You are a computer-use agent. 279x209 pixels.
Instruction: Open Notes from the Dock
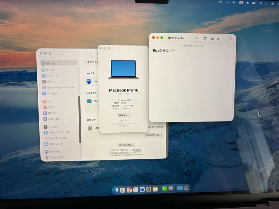(155, 189)
